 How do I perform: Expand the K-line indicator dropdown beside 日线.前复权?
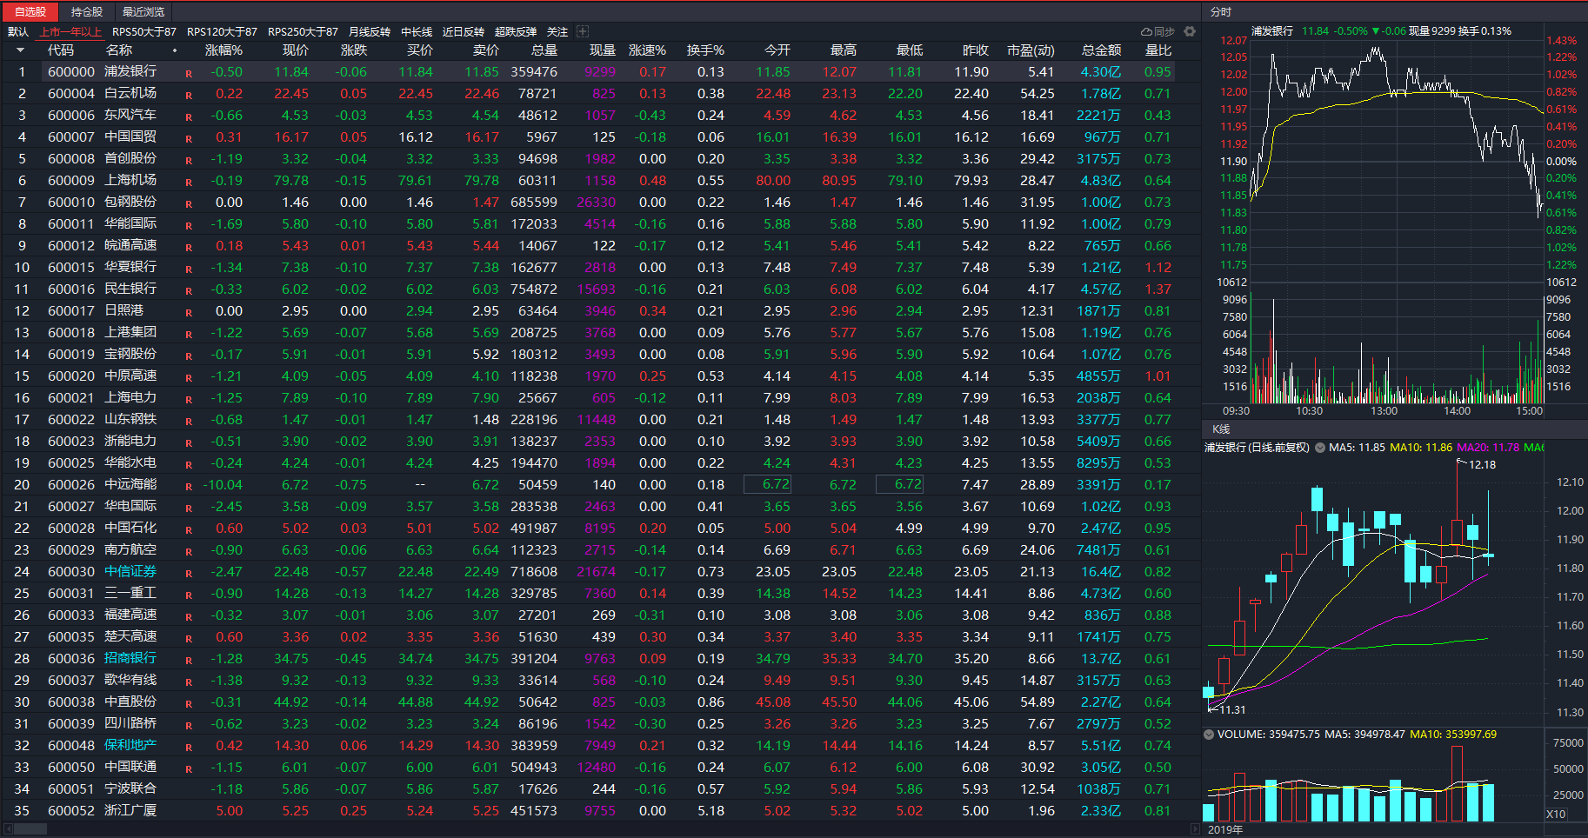(x=1320, y=448)
